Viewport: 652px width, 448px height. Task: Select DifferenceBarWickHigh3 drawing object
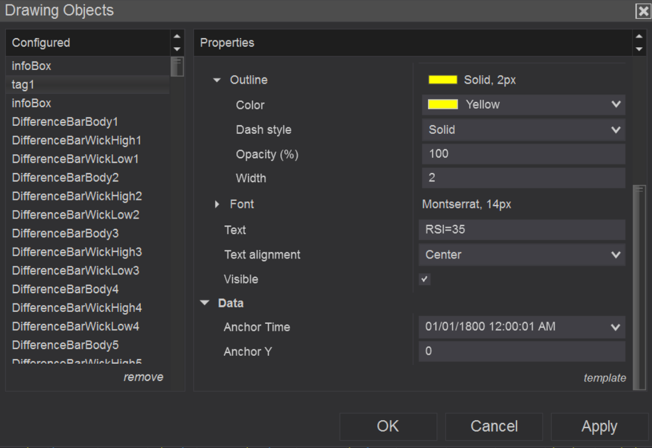(x=77, y=252)
